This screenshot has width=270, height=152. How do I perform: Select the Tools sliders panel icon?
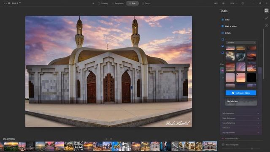click(266, 11)
